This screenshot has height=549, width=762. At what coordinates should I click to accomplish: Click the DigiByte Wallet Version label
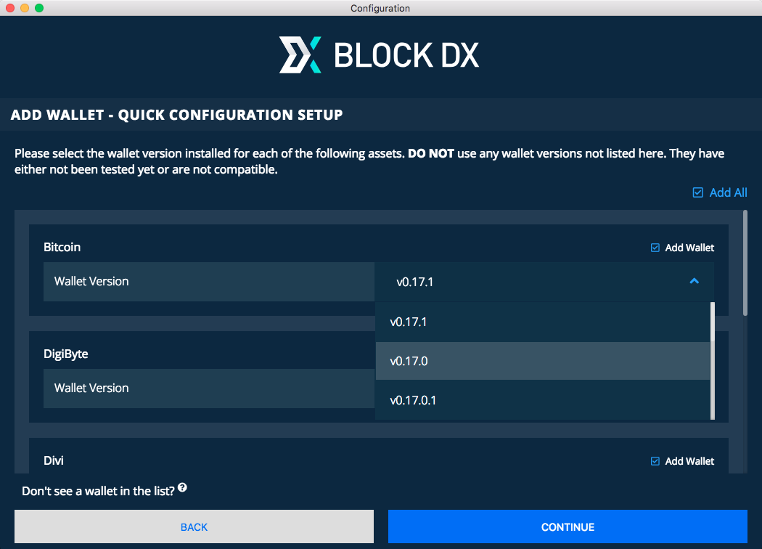coord(91,388)
